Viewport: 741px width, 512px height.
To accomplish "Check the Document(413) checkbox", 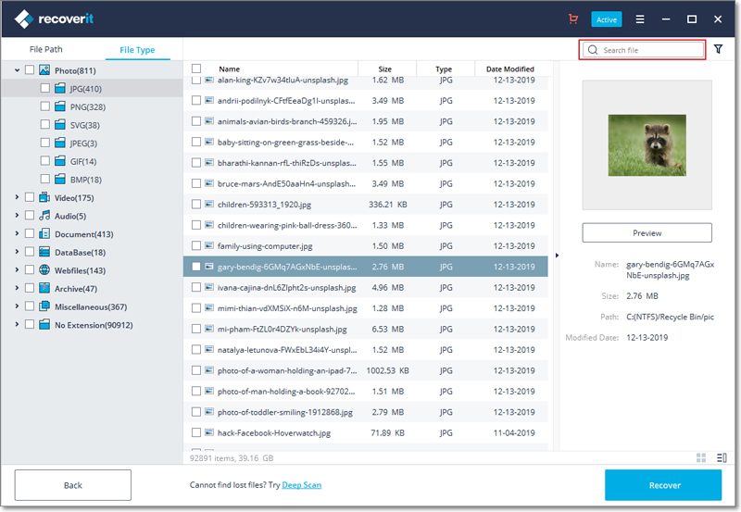I will click(x=30, y=233).
